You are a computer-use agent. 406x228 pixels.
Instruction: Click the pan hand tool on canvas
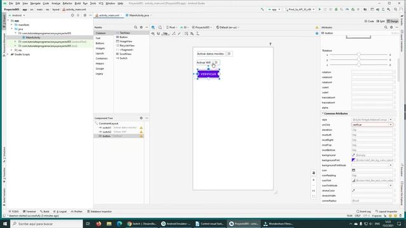point(313,173)
